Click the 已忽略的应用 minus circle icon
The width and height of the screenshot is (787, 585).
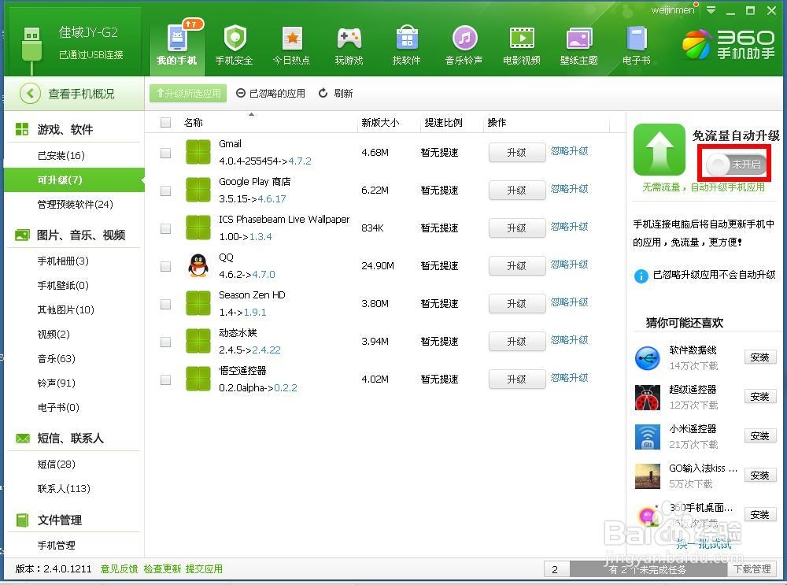(241, 93)
